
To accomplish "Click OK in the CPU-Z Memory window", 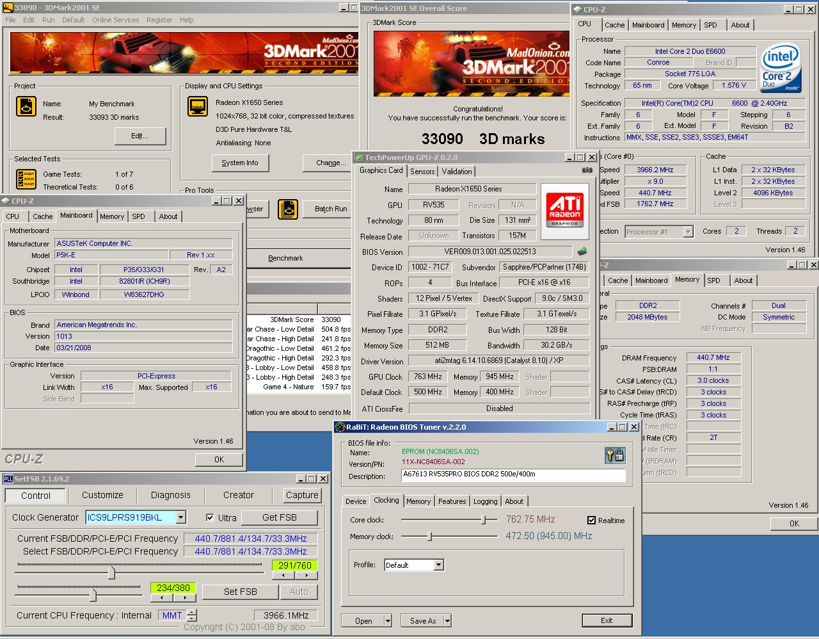I will pos(794,523).
